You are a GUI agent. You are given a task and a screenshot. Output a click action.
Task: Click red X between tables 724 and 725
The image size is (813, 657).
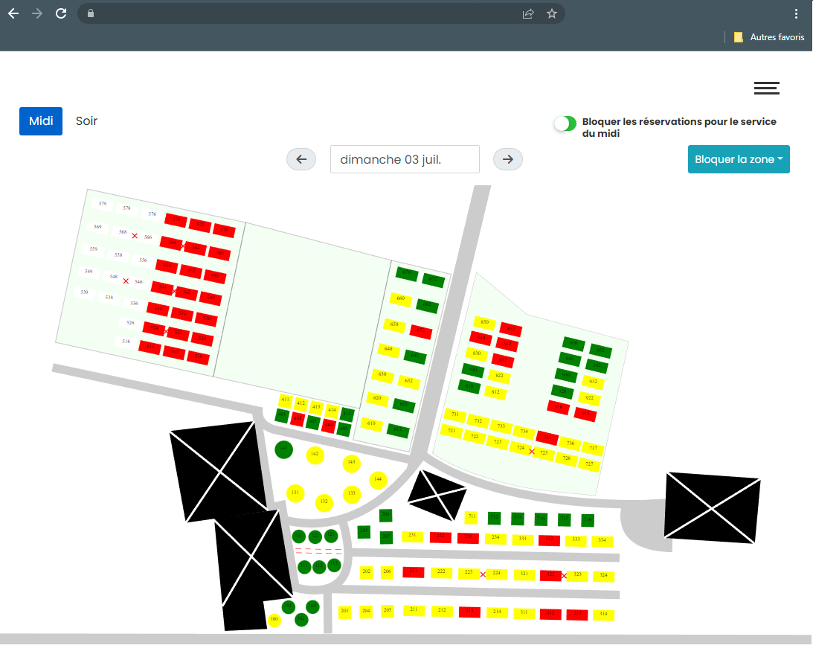[532, 452]
